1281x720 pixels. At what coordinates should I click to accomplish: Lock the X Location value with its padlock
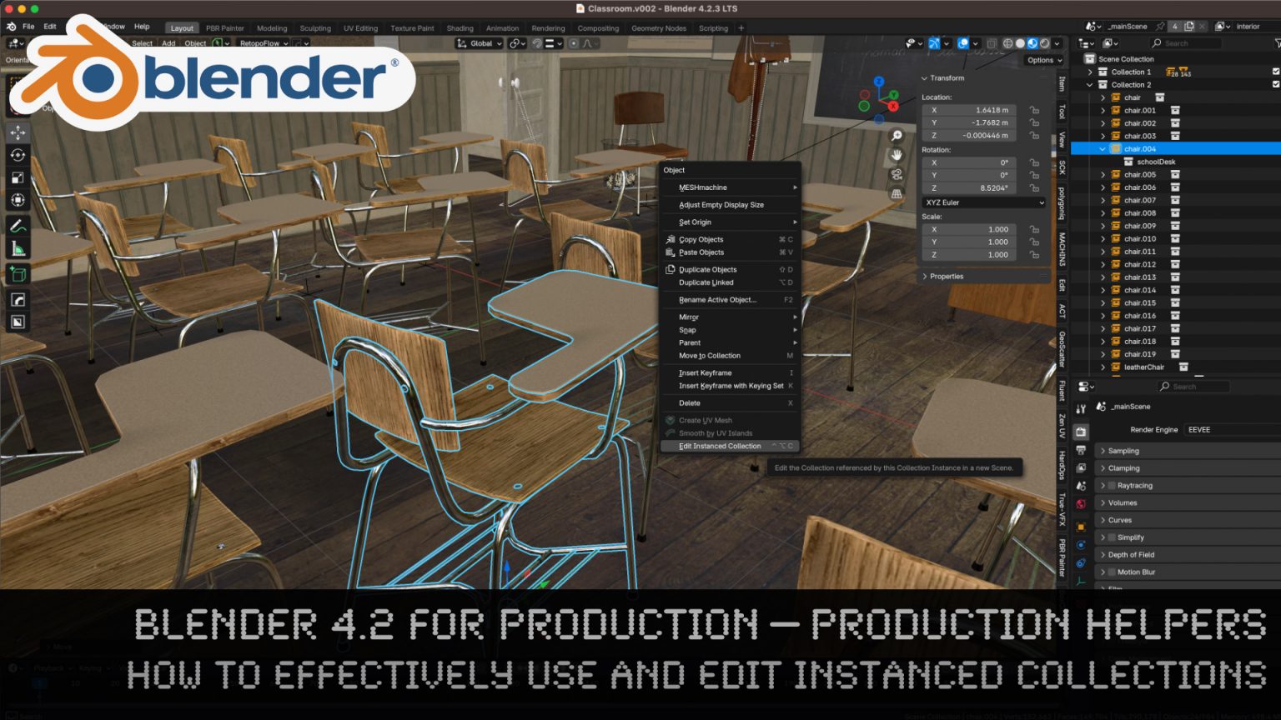[x=1033, y=110]
